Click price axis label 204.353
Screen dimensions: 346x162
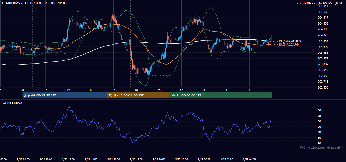tap(323, 23)
